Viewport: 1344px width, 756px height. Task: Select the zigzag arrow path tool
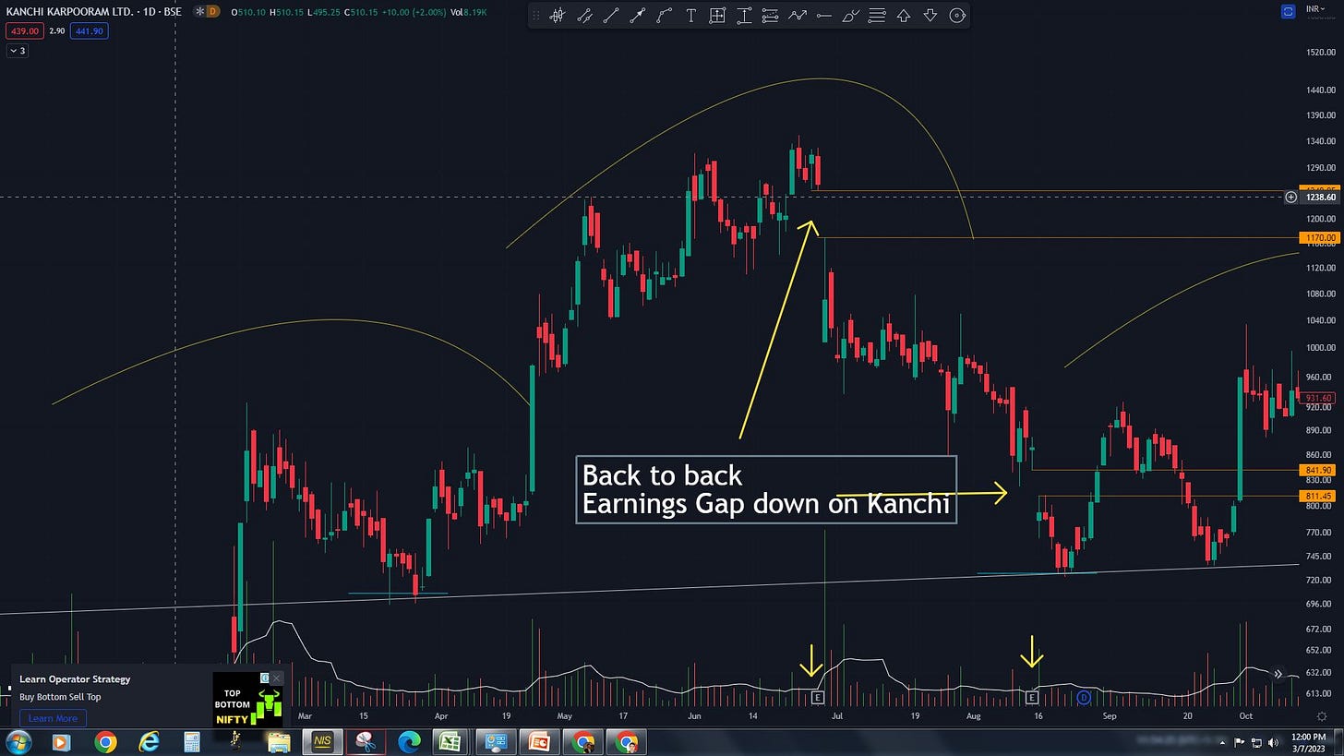click(797, 16)
